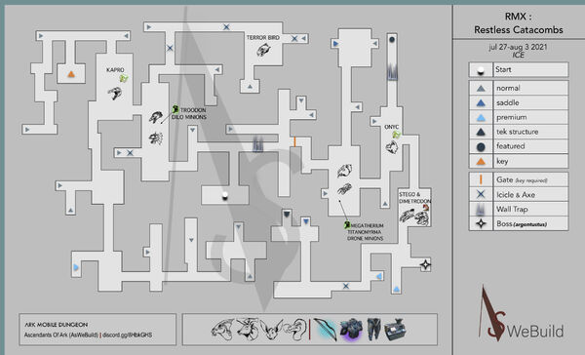The height and width of the screenshot is (355, 585).
Task: Click the pants icon in the bottom bar
Action: [x=373, y=329]
